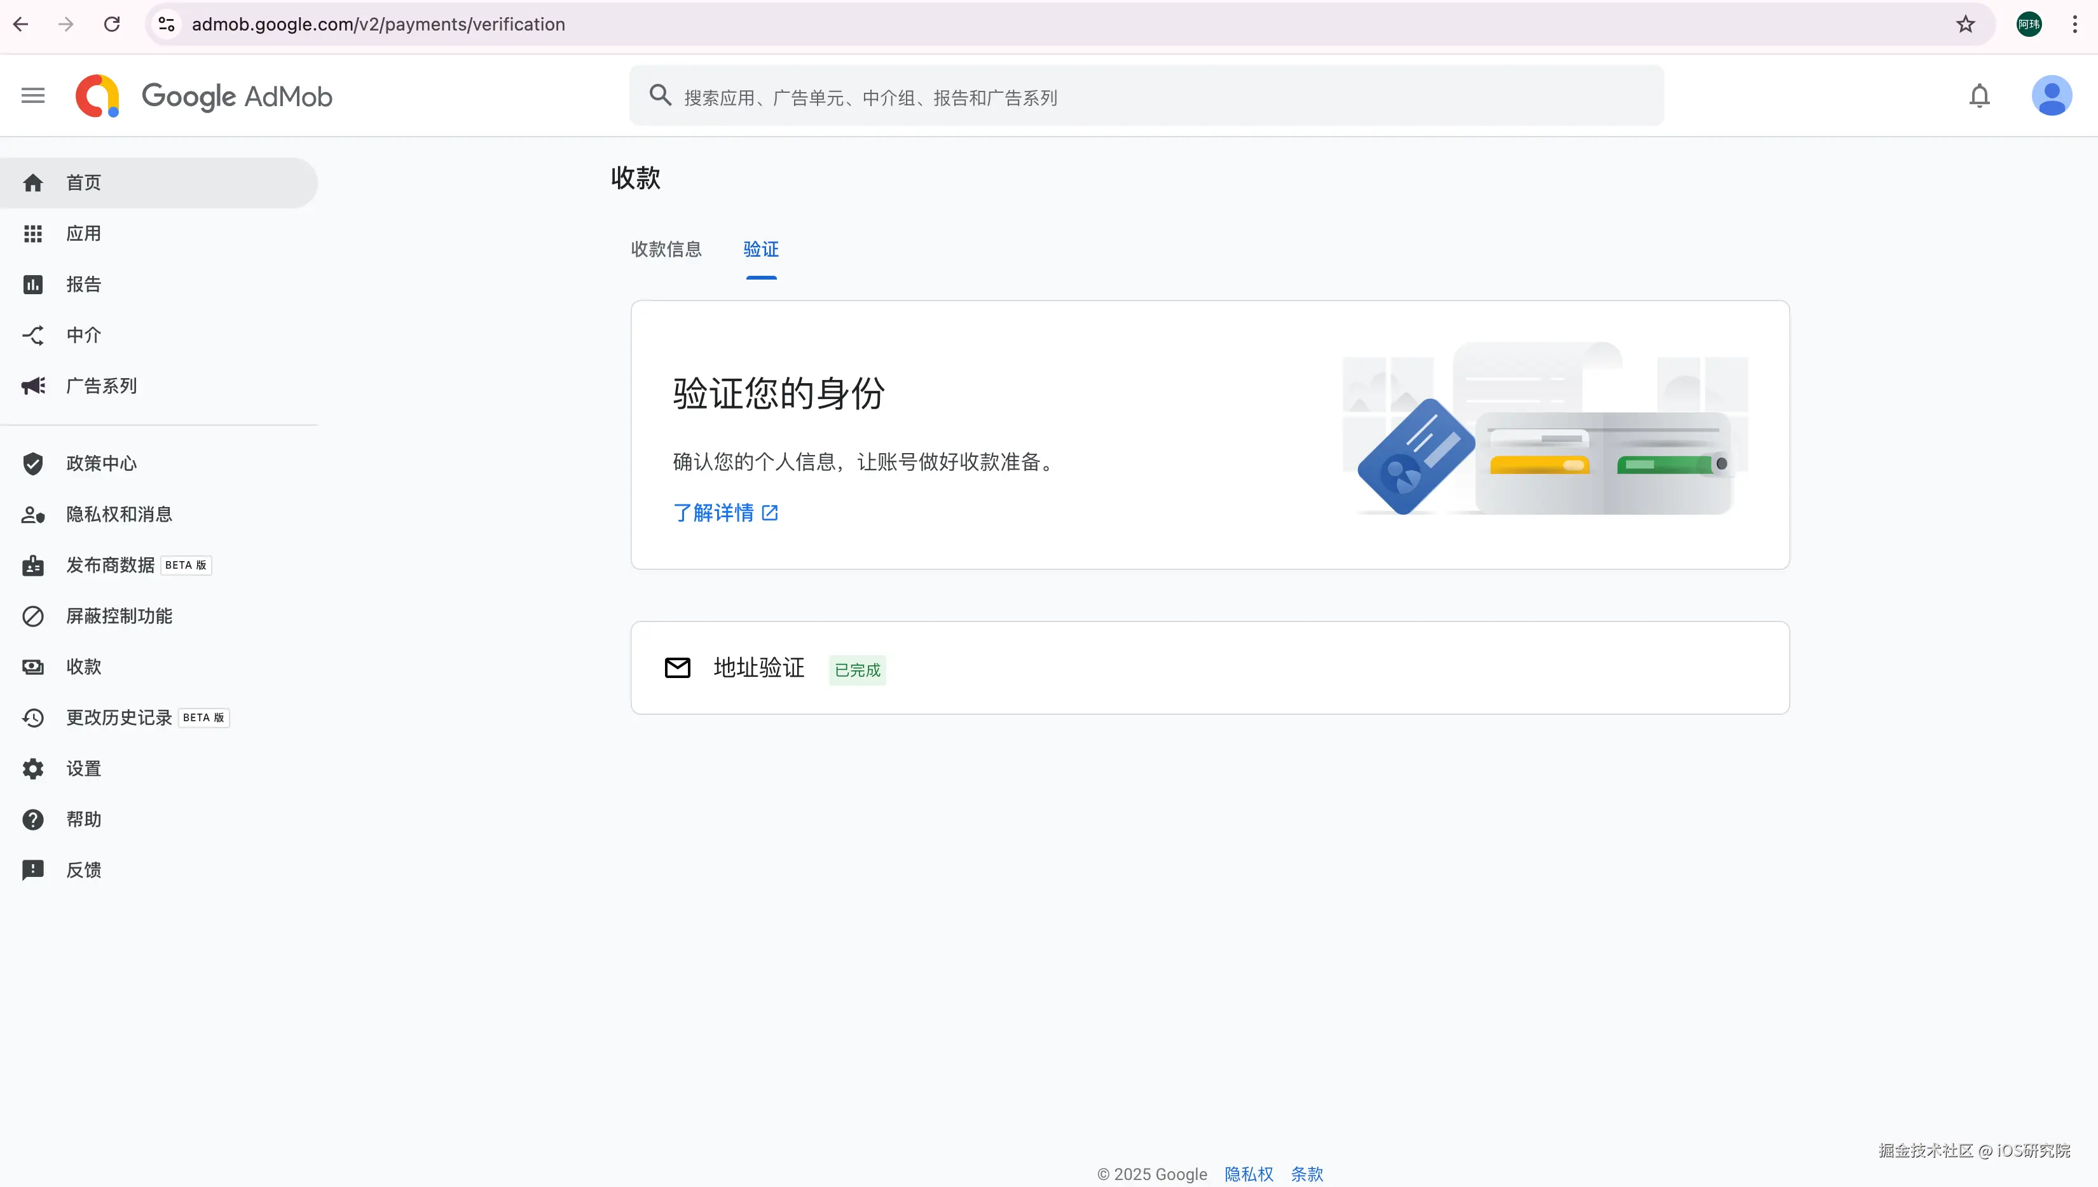This screenshot has height=1187, width=2098.
Task: Select the 中介 icon in the sidebar
Action: 32,335
